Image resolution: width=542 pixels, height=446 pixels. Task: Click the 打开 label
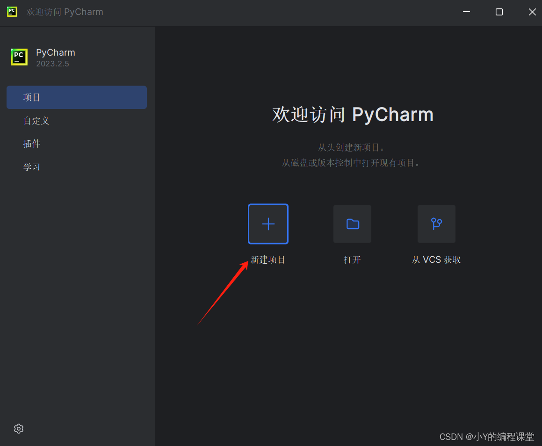pyautogui.click(x=352, y=260)
